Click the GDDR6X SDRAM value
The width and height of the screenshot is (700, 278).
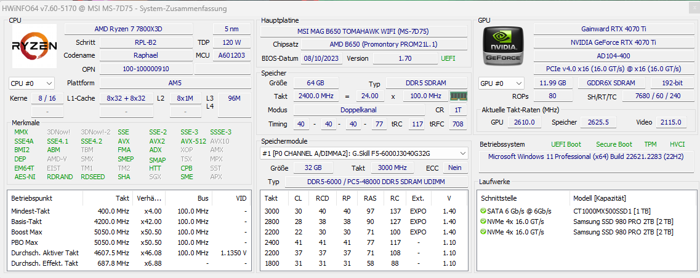click(613, 83)
